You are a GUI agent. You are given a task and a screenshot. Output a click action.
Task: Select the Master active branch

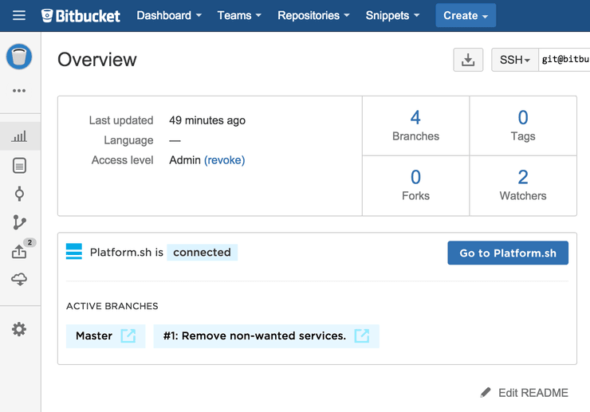click(106, 336)
